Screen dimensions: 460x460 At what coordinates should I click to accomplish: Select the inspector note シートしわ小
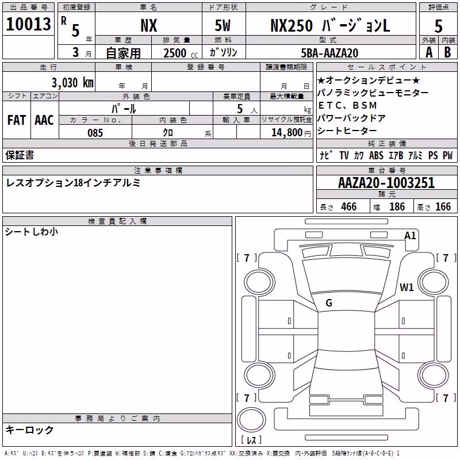[x=32, y=232]
